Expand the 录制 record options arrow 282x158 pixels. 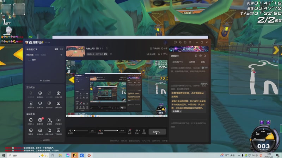tap(139, 131)
